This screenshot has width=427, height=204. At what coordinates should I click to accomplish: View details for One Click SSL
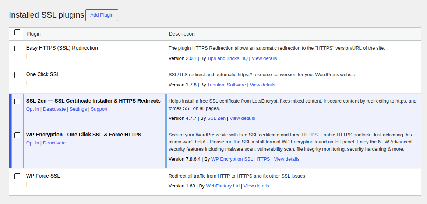(262, 85)
